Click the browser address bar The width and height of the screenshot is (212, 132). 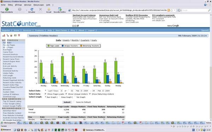tap(119, 10)
